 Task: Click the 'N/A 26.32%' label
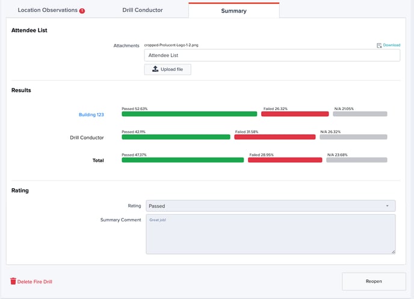330,132
